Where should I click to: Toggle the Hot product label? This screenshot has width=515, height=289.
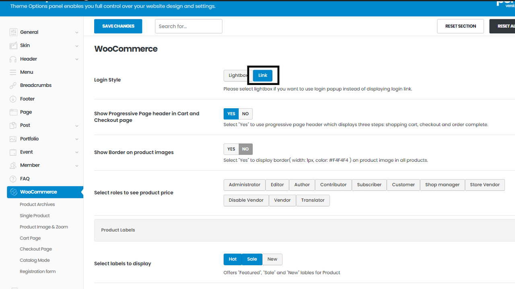(233, 259)
